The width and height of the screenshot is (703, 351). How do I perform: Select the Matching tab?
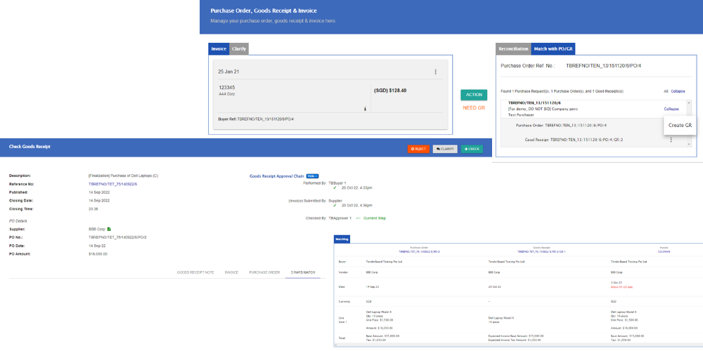click(342, 239)
